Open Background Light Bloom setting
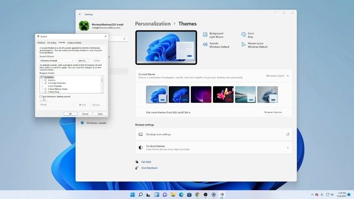This screenshot has height=199, width=354. coord(213,35)
